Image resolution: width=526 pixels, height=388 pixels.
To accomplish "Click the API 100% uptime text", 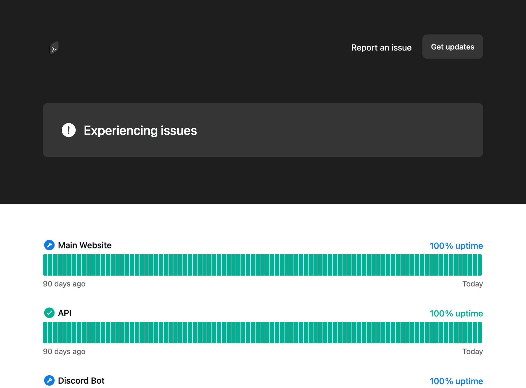I will [x=456, y=313].
